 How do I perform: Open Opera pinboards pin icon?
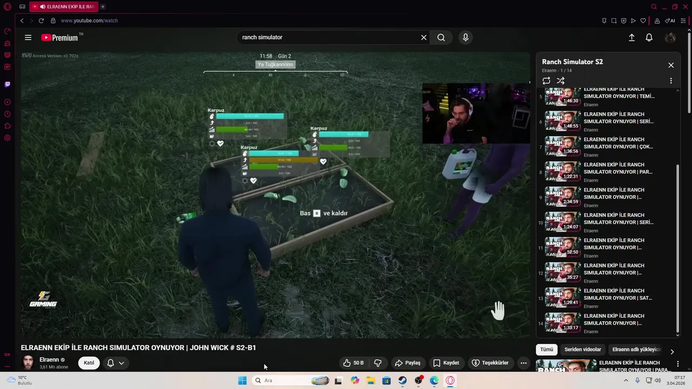tap(604, 21)
